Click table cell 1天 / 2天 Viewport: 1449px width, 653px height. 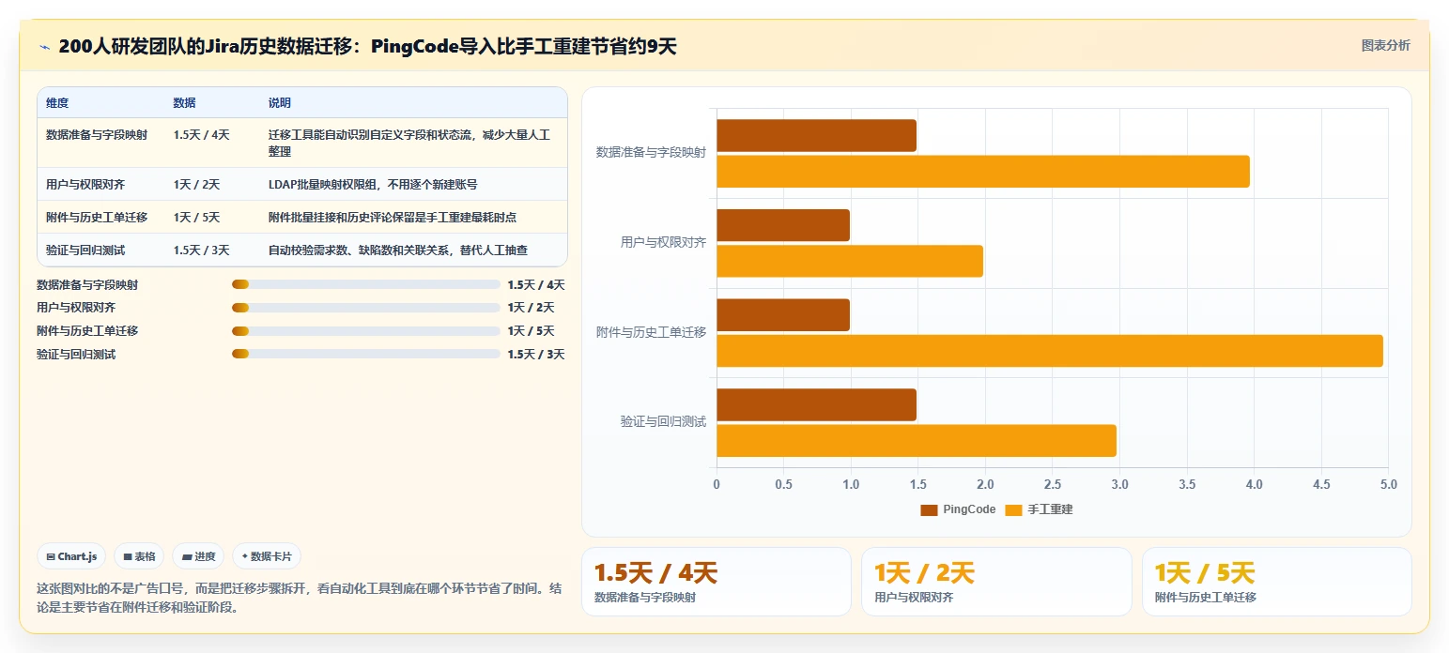pos(196,184)
